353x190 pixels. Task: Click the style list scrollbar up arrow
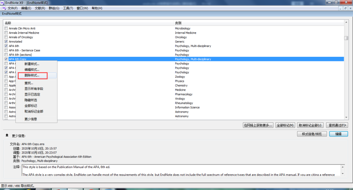click(x=346, y=22)
